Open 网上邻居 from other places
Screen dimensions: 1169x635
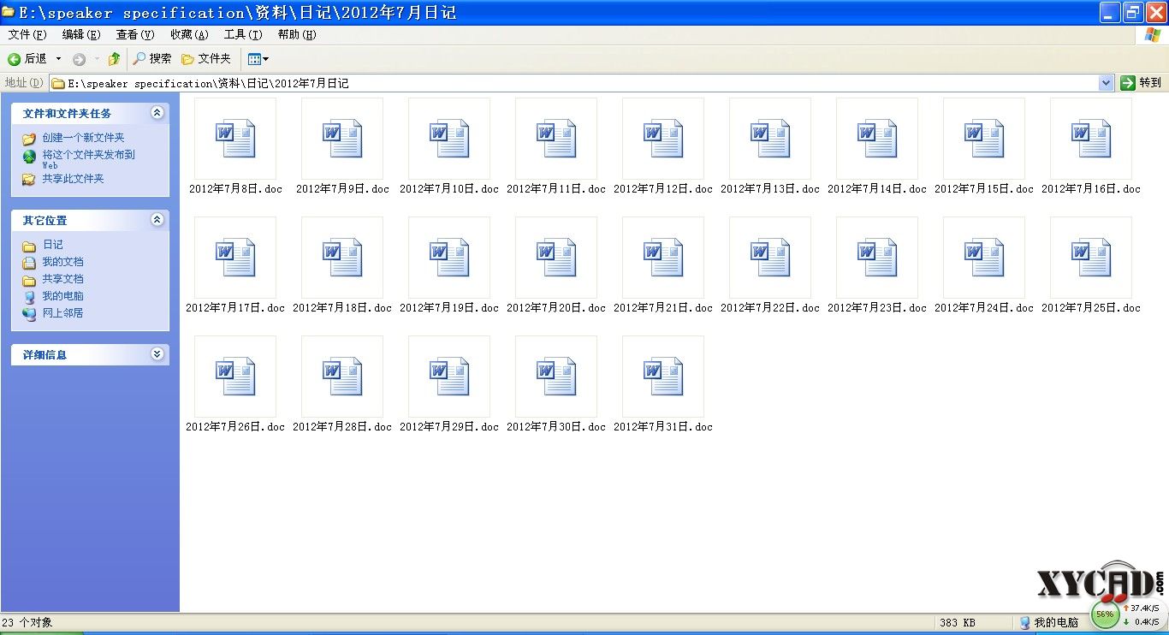tap(62, 313)
